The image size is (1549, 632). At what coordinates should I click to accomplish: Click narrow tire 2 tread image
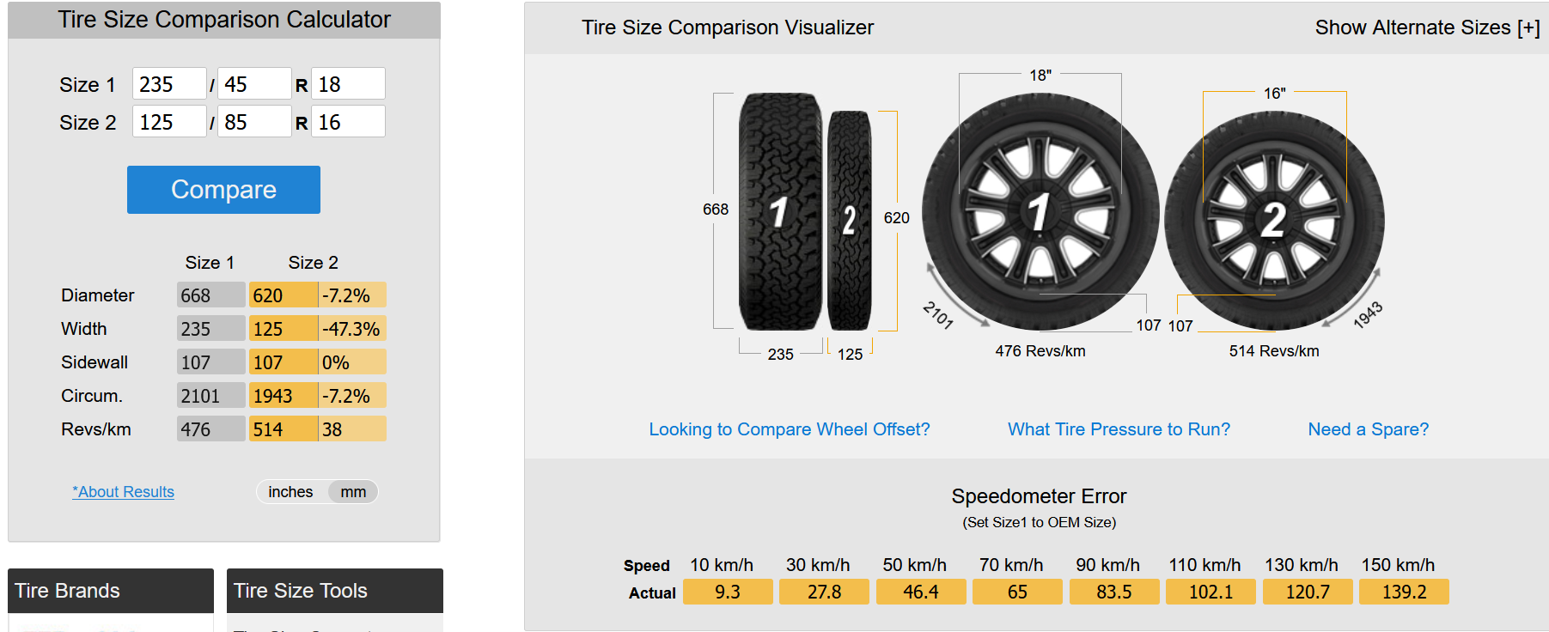click(x=850, y=221)
